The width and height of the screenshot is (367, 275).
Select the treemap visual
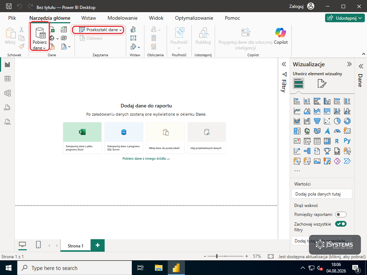[297, 131]
